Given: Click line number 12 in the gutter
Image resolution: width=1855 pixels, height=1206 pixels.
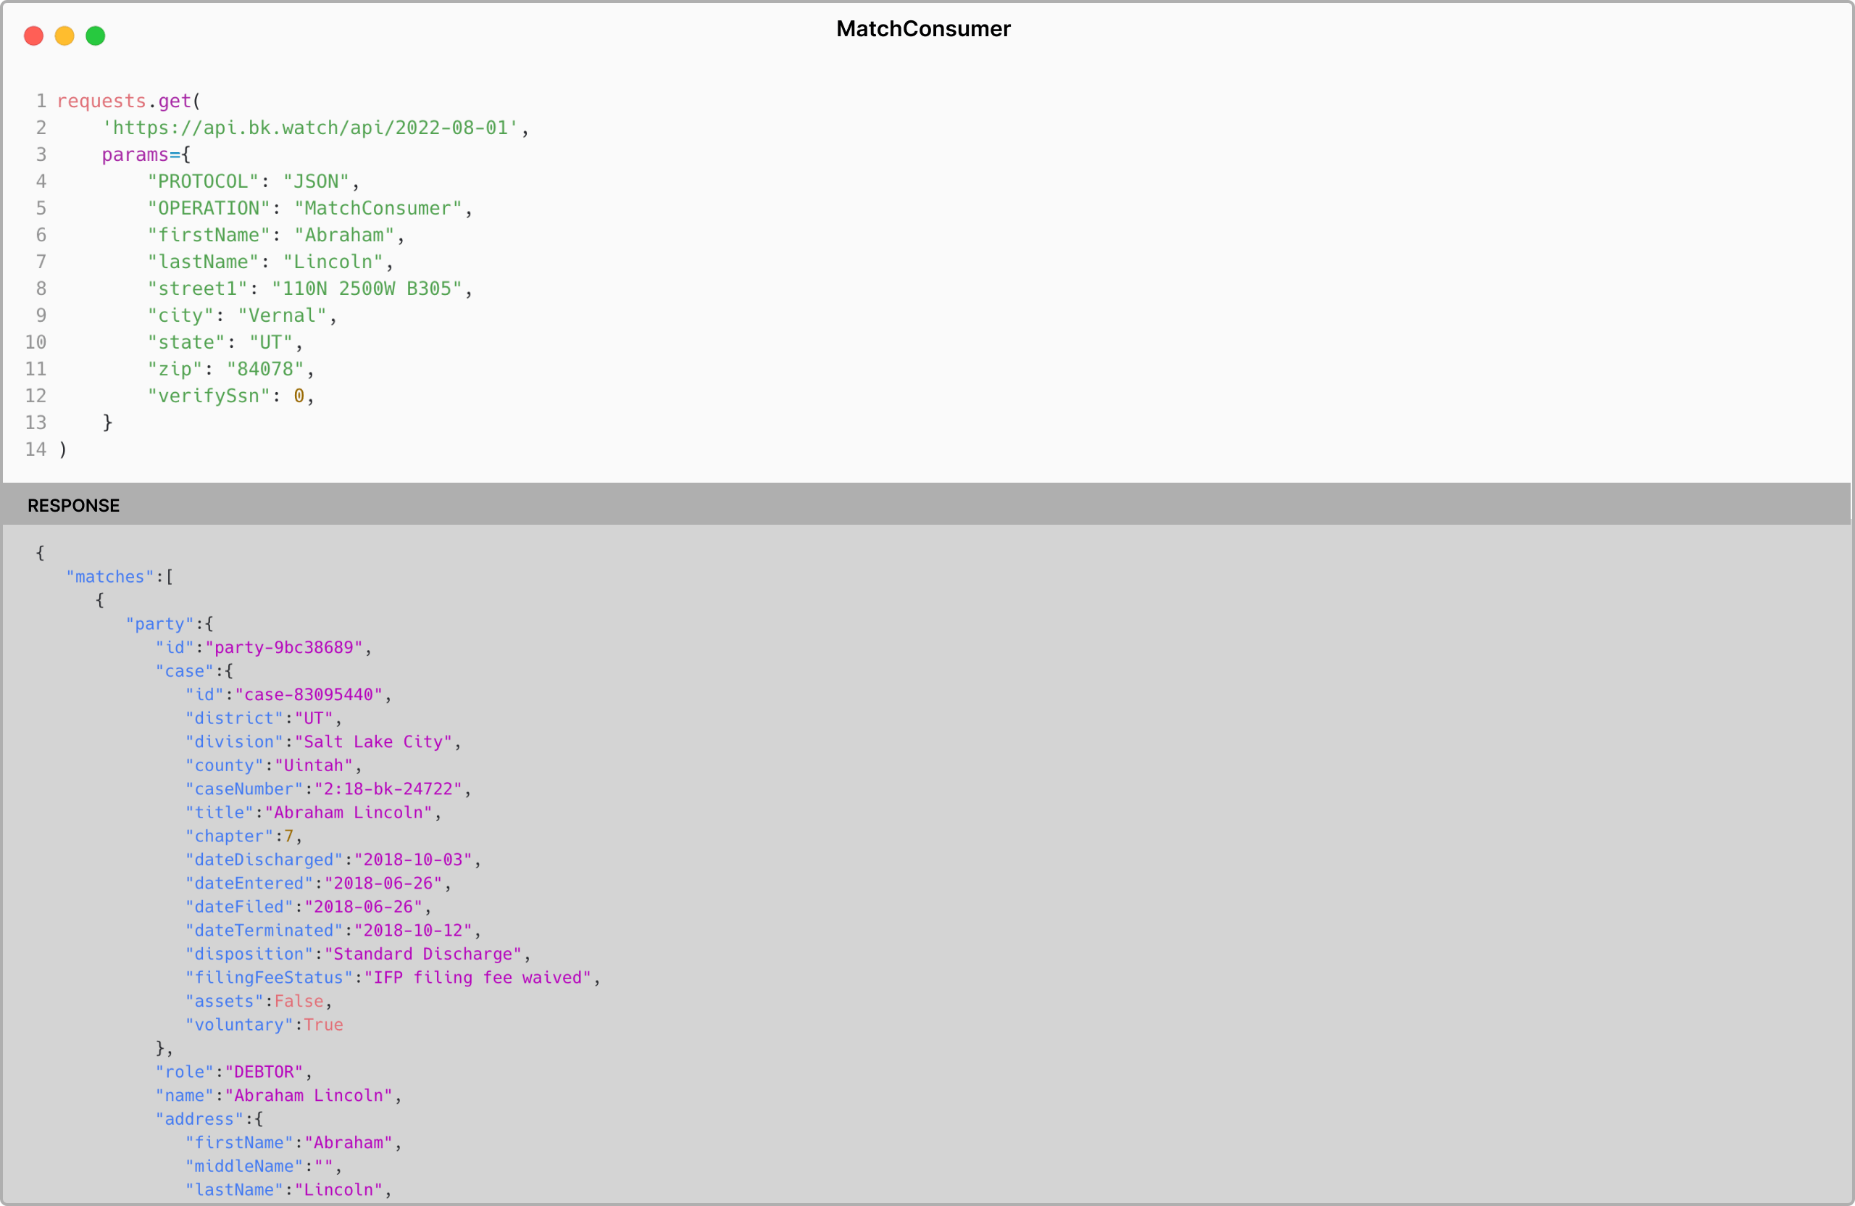Looking at the screenshot, I should (36, 395).
